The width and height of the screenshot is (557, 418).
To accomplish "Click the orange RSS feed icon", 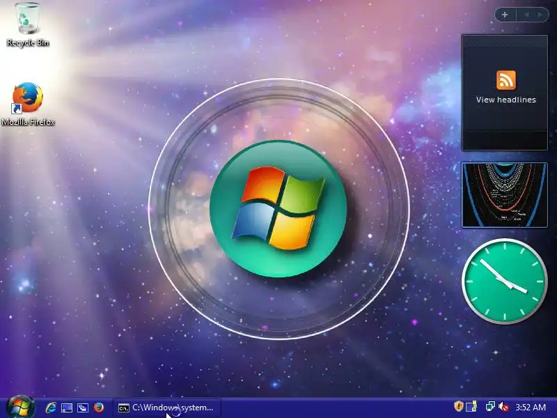I will [506, 80].
